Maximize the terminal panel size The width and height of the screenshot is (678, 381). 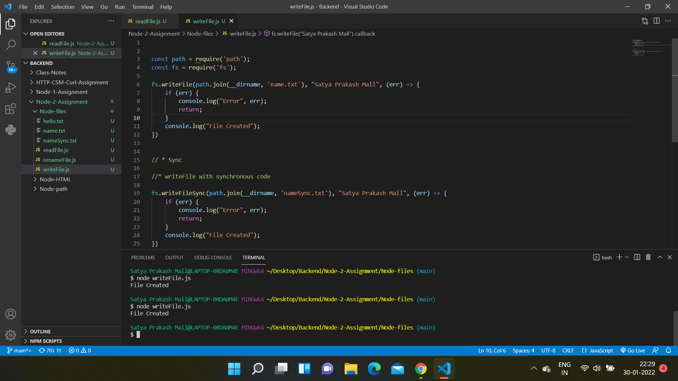(660, 257)
